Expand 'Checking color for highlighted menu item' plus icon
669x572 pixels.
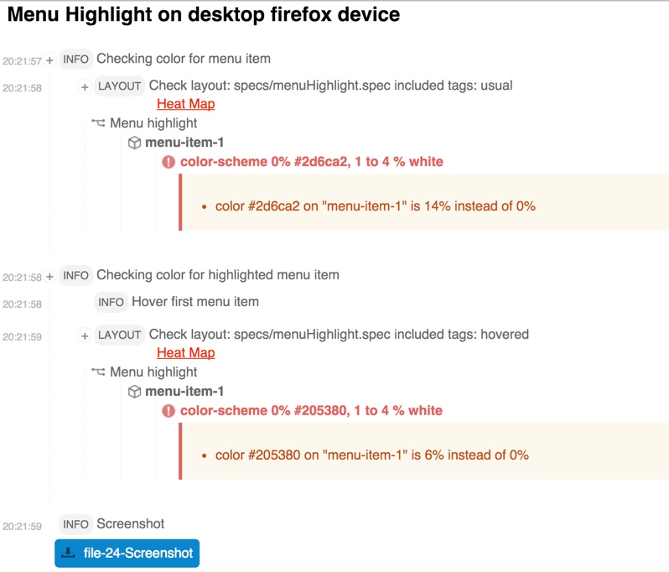point(49,277)
